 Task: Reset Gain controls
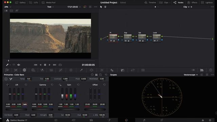point(78,85)
